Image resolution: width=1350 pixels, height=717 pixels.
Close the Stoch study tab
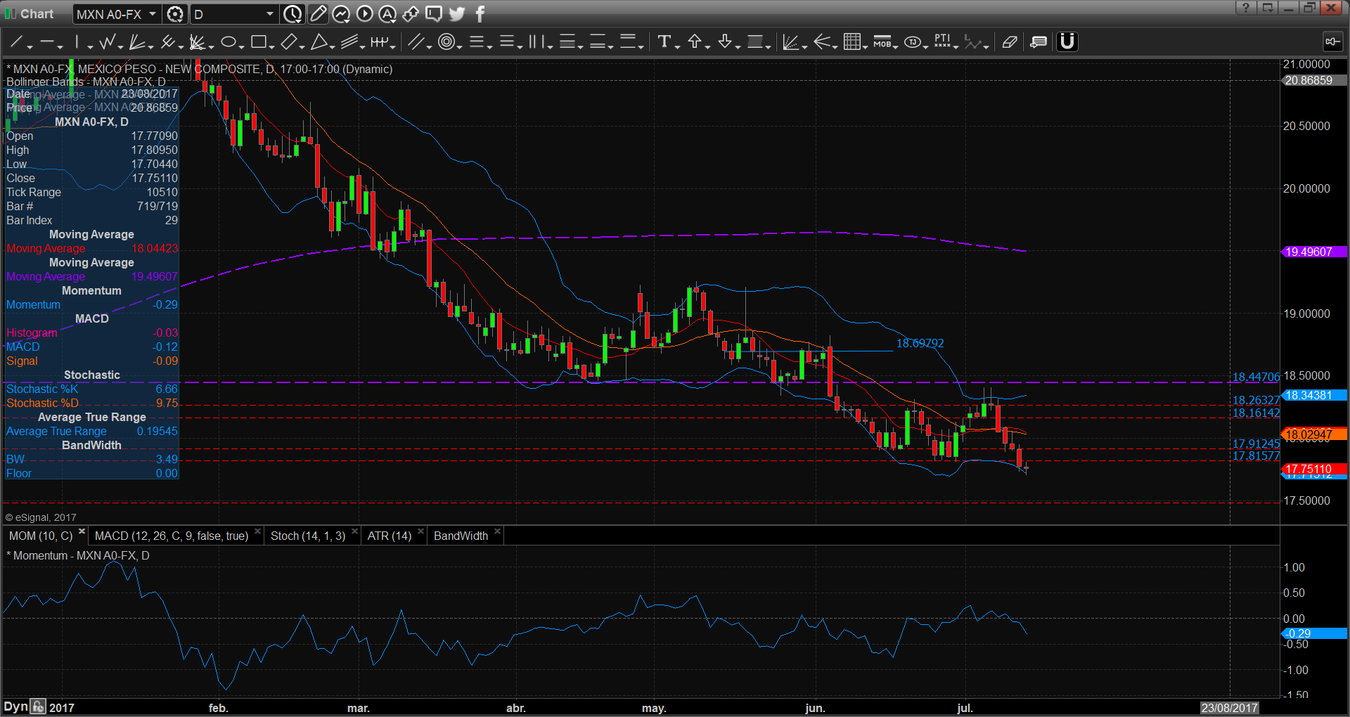point(354,531)
